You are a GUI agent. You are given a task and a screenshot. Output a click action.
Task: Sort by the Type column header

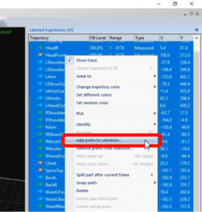pyautogui.click(x=147, y=38)
